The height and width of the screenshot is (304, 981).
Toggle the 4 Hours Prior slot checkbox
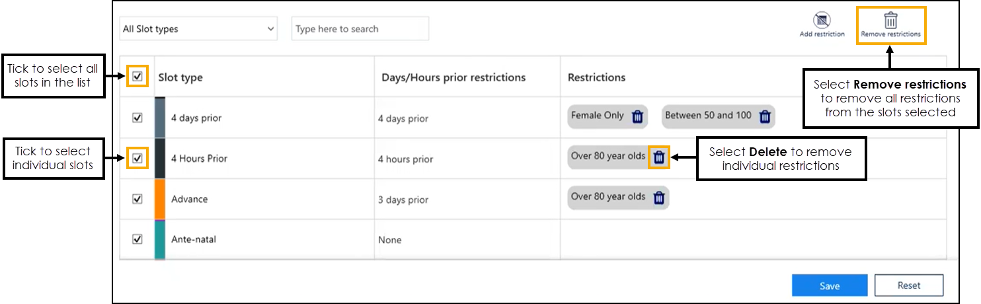point(137,159)
